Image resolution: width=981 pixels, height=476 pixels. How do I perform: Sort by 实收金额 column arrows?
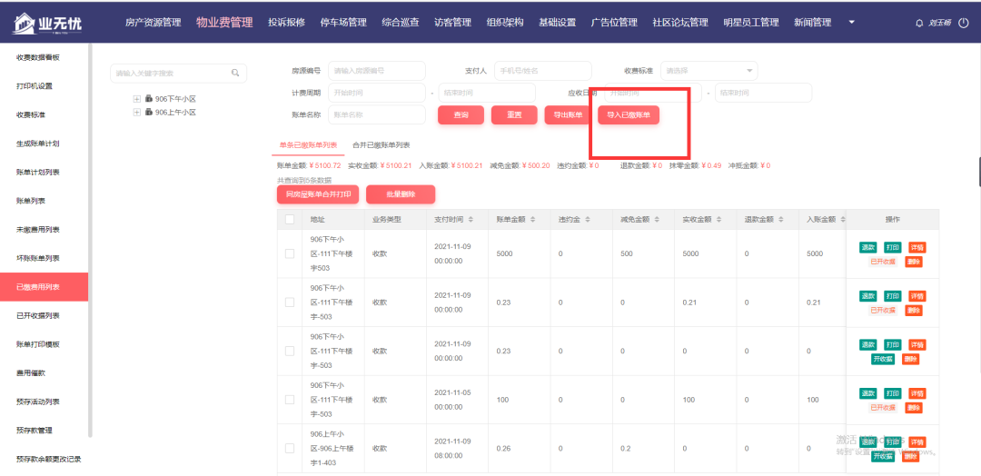(x=718, y=220)
